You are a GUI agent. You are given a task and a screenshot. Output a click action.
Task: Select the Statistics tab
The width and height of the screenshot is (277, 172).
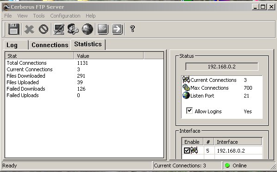[x=88, y=44]
